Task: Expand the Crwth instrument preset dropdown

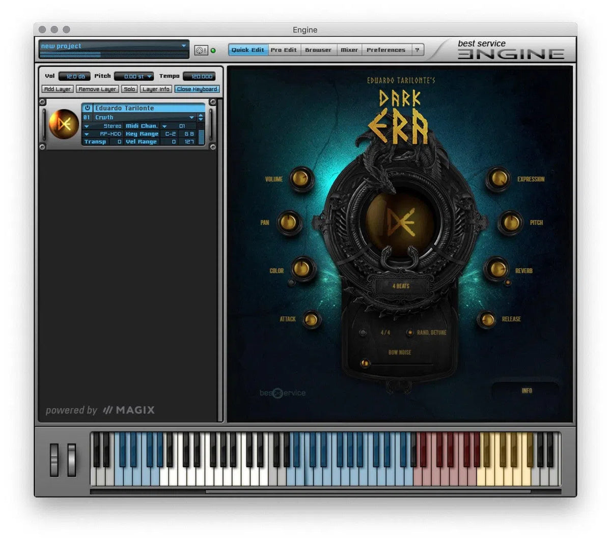Action: [191, 117]
